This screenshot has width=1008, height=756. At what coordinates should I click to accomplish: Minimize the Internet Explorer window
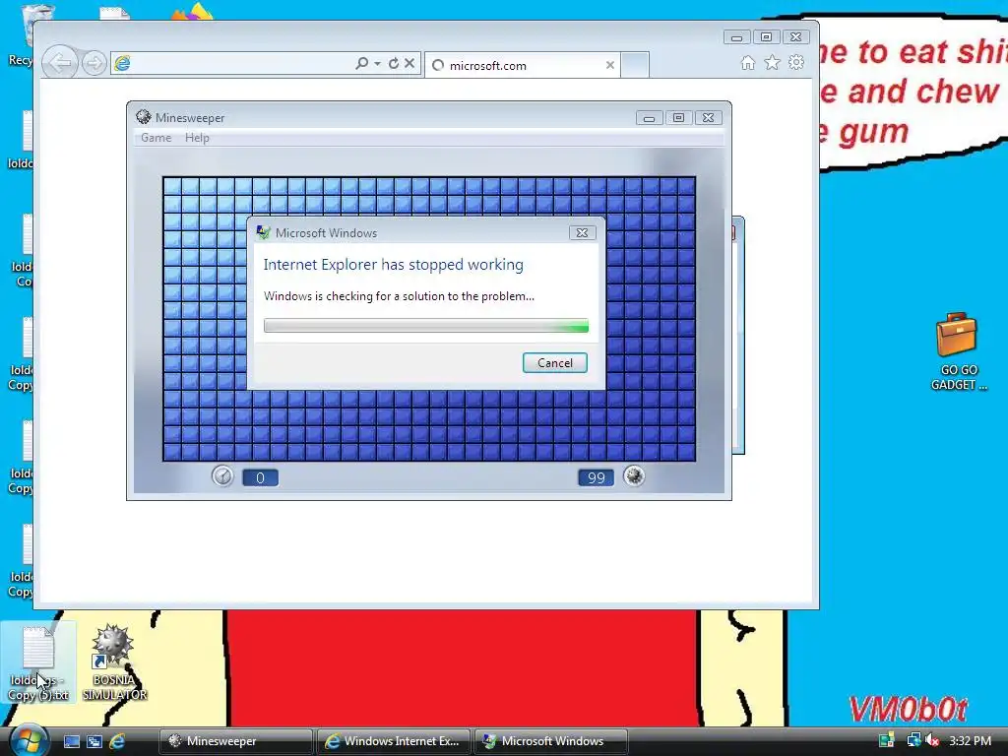coord(736,37)
